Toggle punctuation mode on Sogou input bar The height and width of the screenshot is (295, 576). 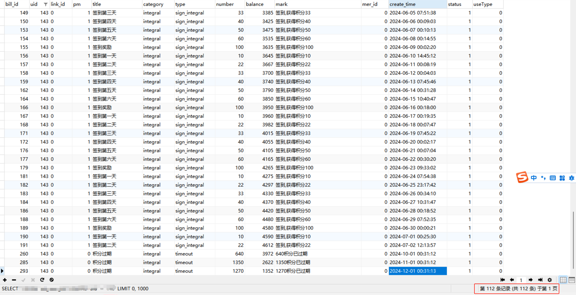(x=543, y=178)
